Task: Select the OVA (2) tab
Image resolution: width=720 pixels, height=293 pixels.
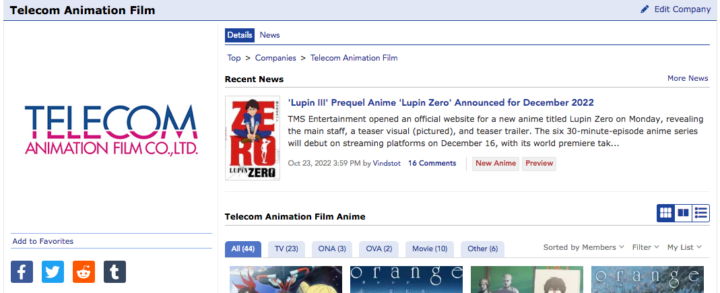Action: [379, 249]
